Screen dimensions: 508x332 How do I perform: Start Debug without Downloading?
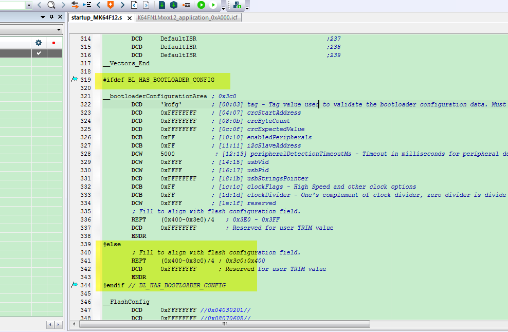[x=213, y=5]
